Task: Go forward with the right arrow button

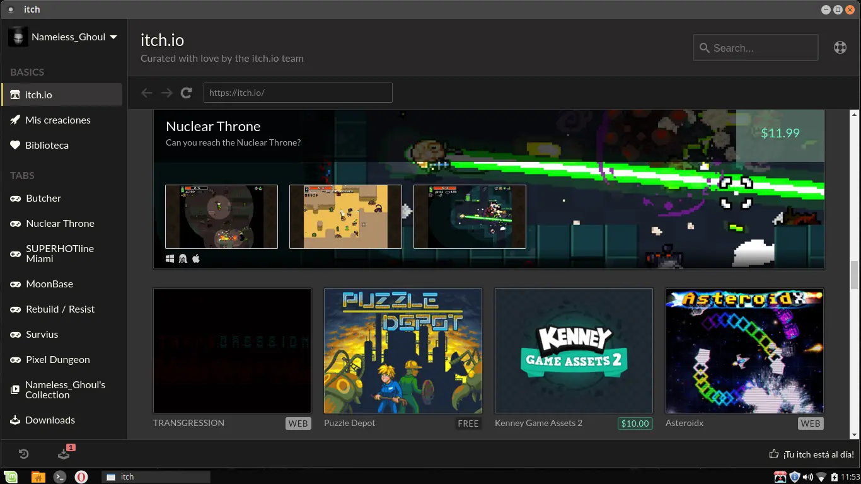Action: coord(166,93)
